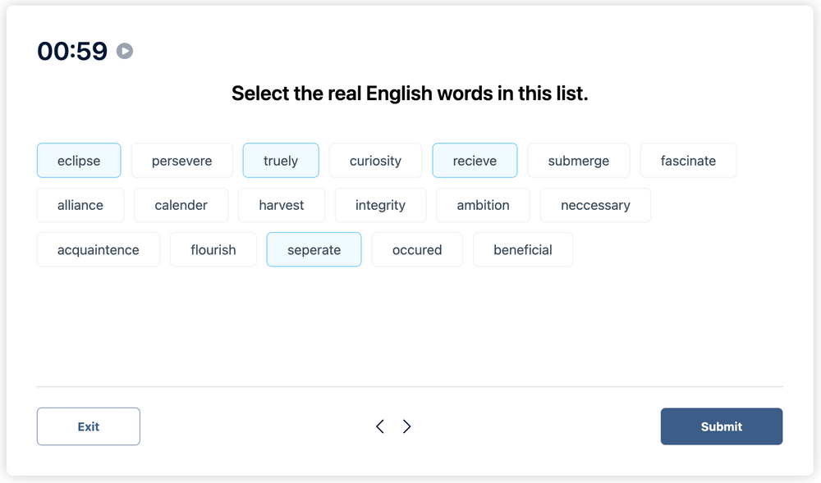821x483 pixels.
Task: Submit your word selections
Action: pos(721,426)
